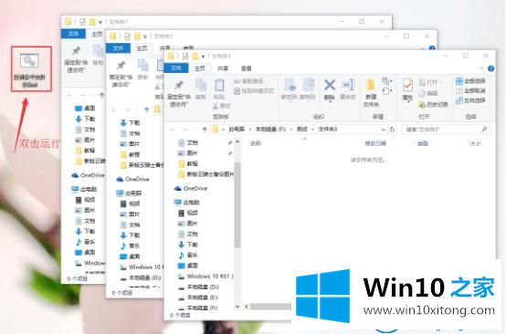Screen dimensions: 506x334
Task: Expand Quick Access Toolbar dropdown in front window
Action: (x=203, y=57)
